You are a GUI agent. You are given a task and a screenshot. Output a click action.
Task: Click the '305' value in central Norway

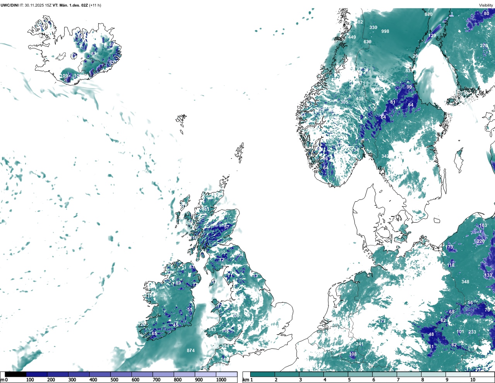344,102
